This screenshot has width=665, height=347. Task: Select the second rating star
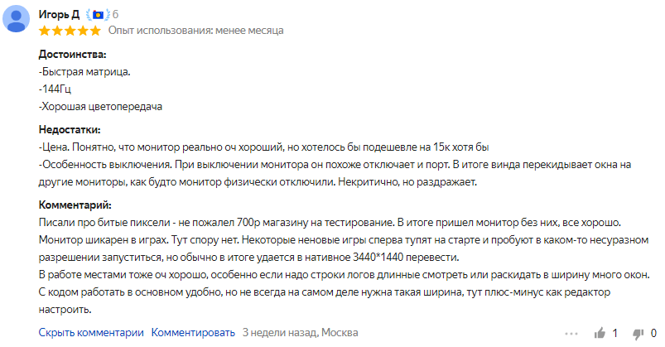[57, 31]
